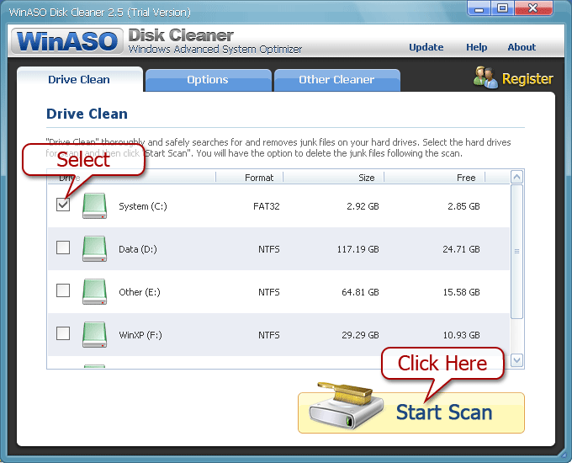Maximize the WinASO Disk Cleaner window

[503, 8]
